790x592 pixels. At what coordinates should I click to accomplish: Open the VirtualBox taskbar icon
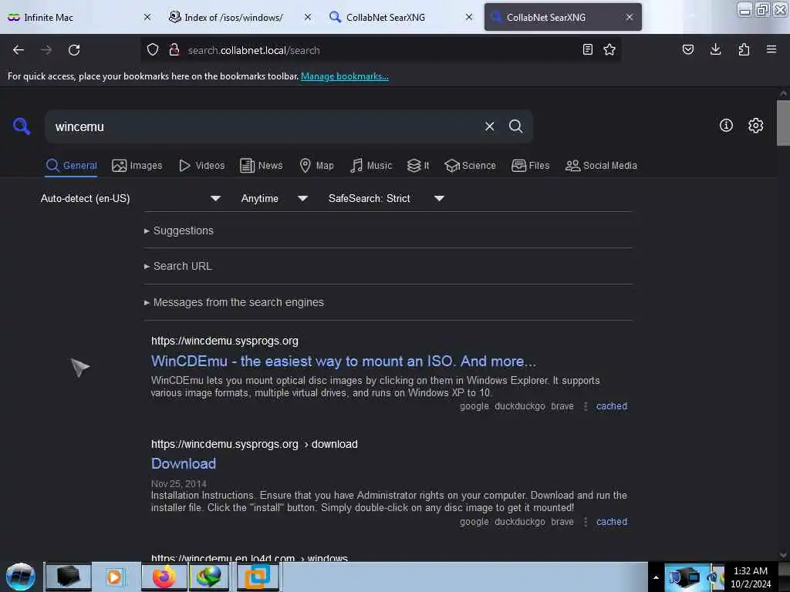pos(258,577)
